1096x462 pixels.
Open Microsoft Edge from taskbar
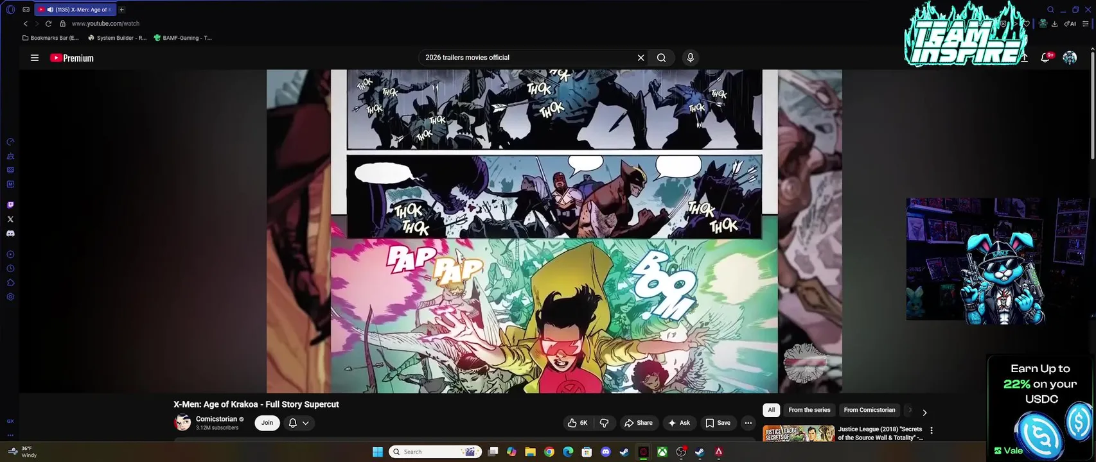tap(568, 452)
